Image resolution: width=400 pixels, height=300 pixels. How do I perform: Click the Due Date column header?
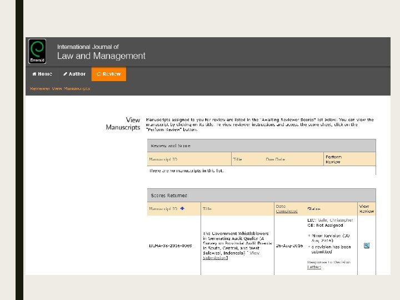(x=276, y=159)
